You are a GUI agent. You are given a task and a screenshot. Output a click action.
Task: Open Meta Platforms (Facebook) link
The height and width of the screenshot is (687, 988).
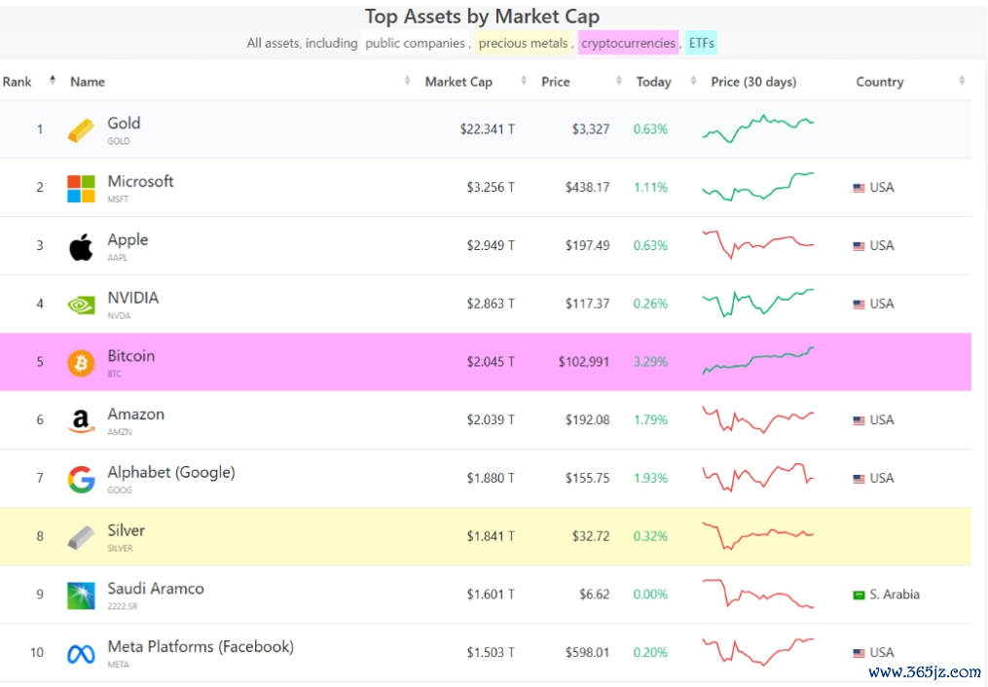[201, 647]
